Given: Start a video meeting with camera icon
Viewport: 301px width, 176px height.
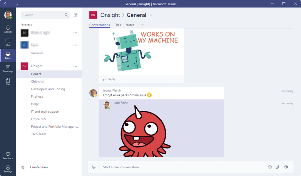Looking at the screenshot, I should [x=286, y=167].
